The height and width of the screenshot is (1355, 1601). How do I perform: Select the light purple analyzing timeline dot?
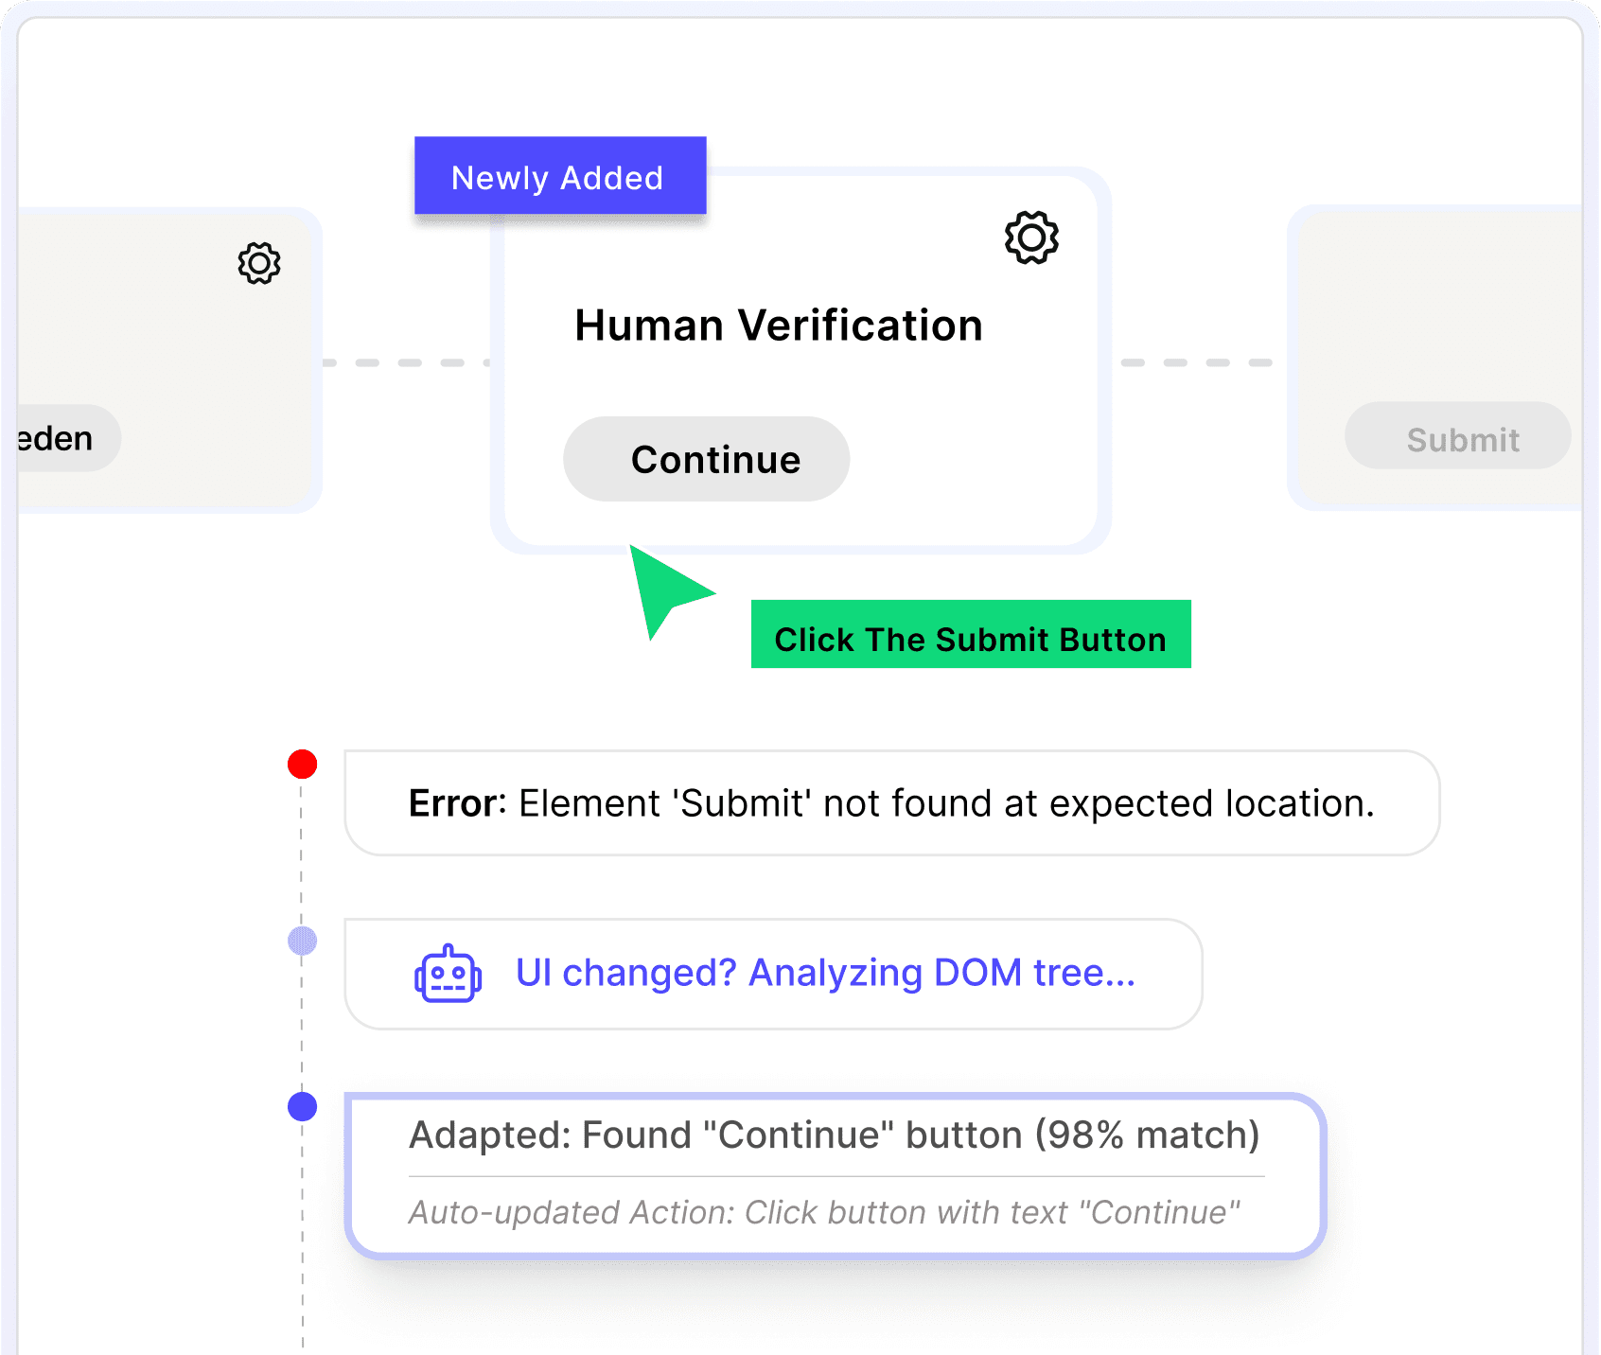302,941
